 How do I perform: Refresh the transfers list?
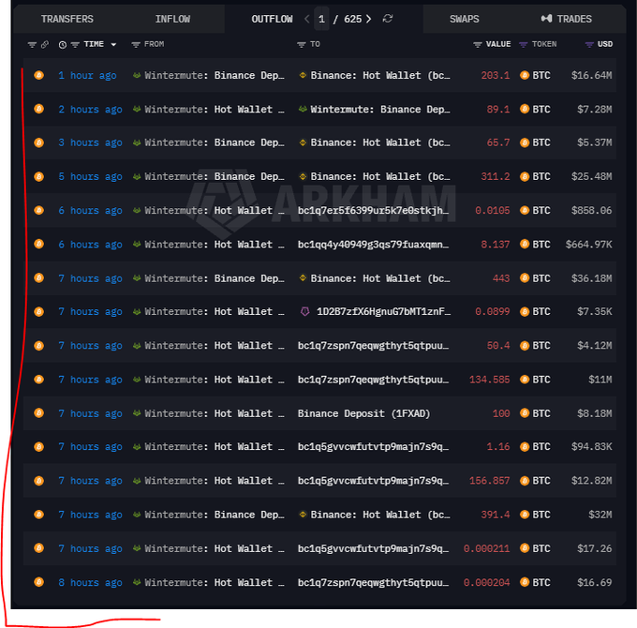click(x=388, y=19)
